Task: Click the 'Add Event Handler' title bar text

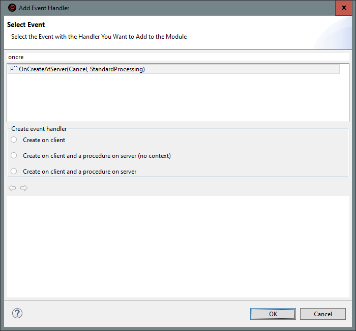Action: (x=44, y=8)
